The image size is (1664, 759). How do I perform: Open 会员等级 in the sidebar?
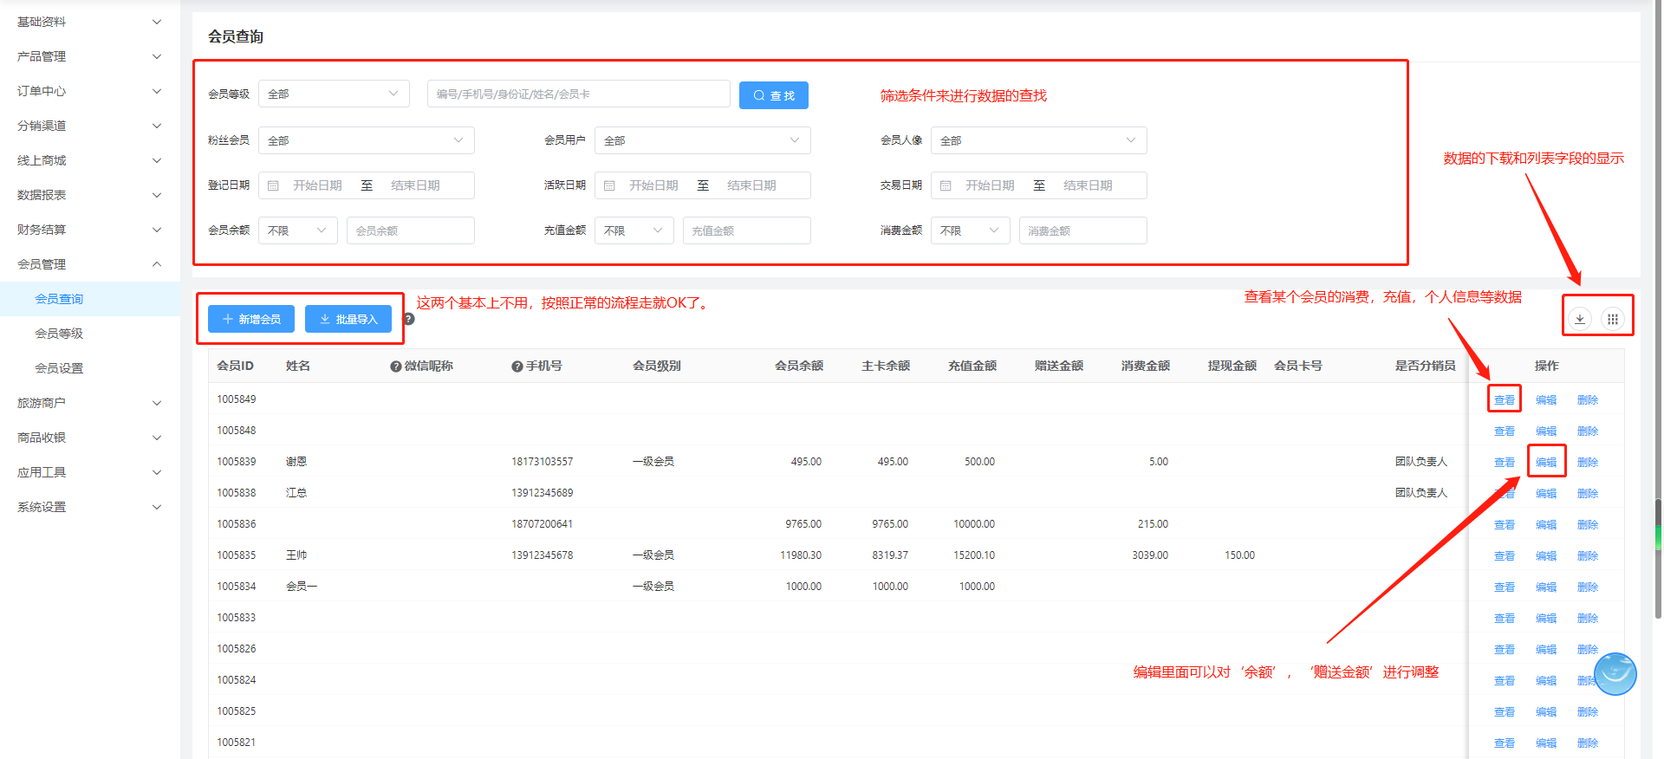(59, 334)
